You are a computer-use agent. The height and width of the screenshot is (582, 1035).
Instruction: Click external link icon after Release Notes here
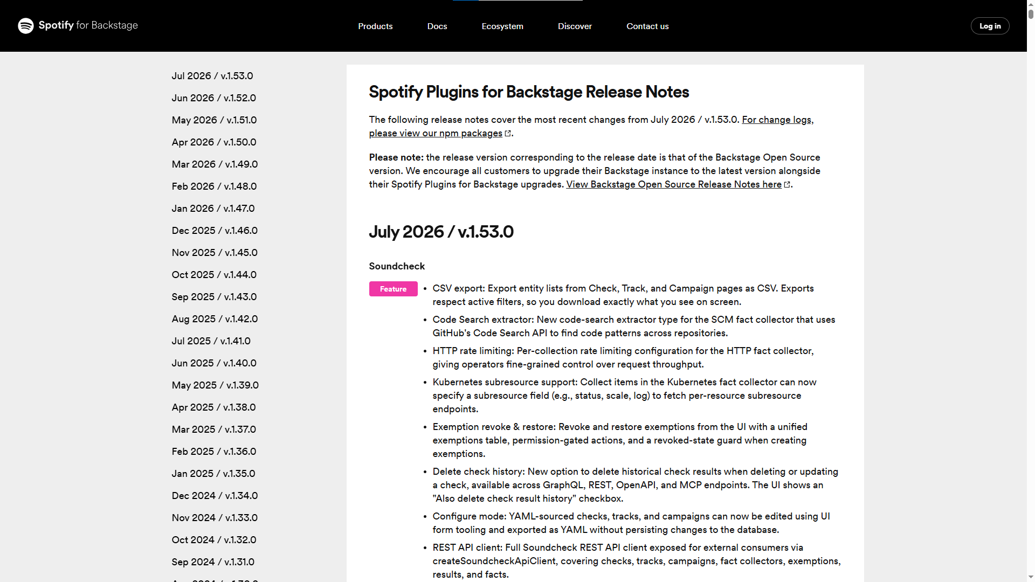787,184
